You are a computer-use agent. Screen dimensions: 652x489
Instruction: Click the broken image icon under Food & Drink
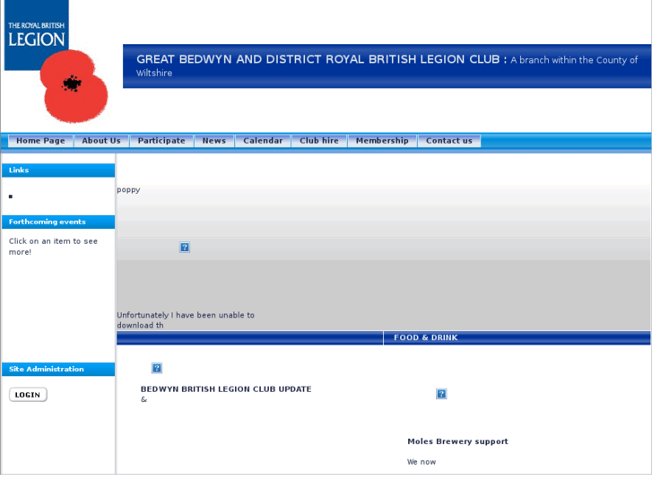441,394
